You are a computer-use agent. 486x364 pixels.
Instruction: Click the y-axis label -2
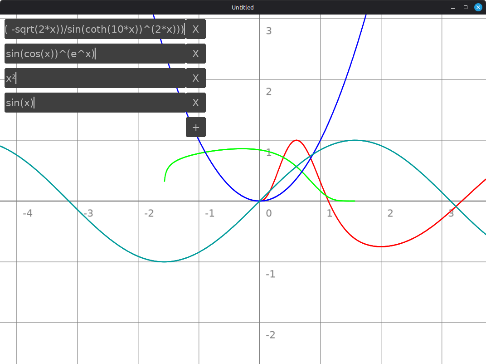[270, 335]
